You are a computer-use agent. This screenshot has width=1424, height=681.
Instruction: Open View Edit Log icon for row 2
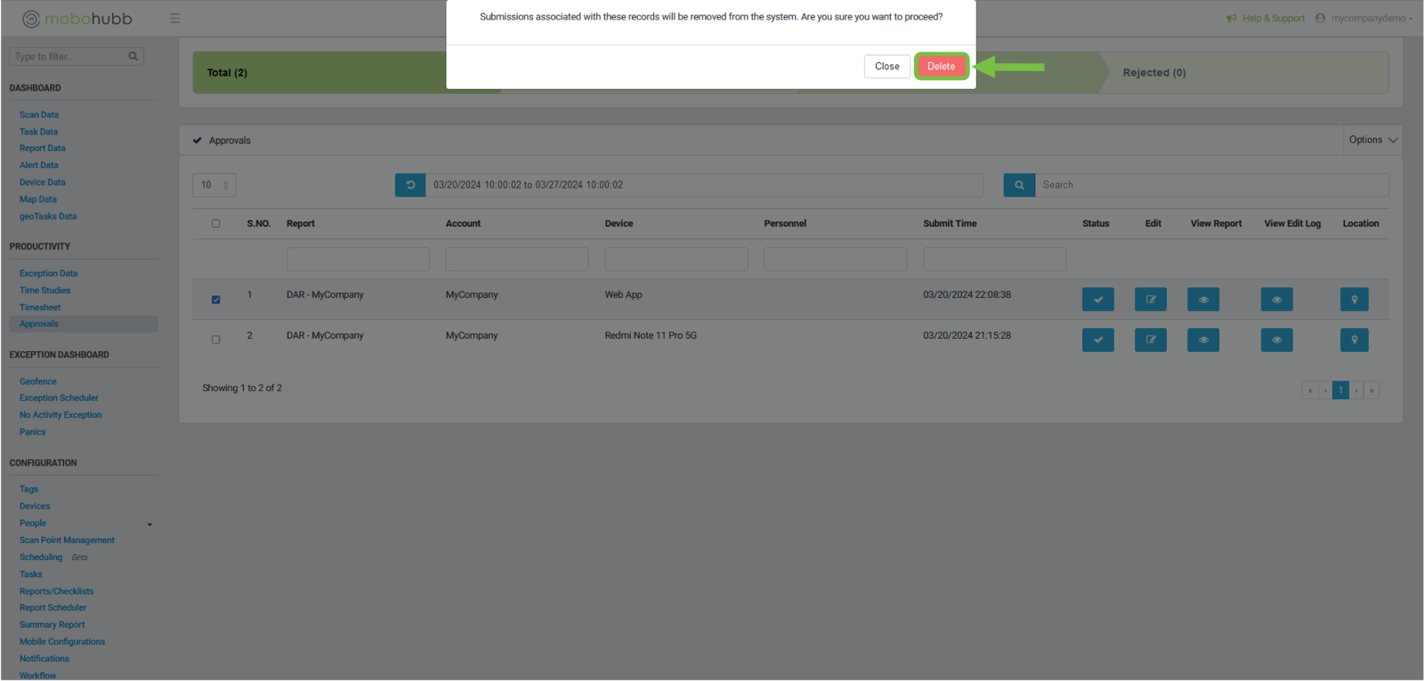[x=1276, y=340]
